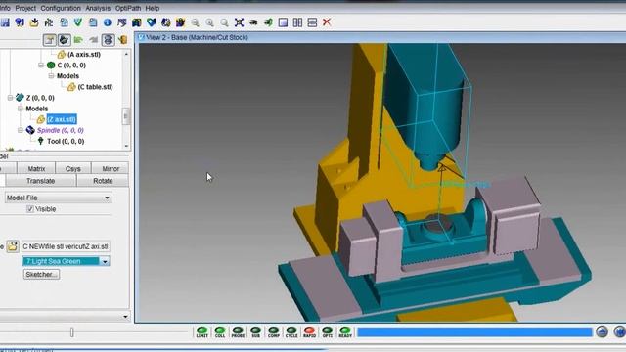Collapse the C (0, 0, 0) tree node

click(41, 66)
